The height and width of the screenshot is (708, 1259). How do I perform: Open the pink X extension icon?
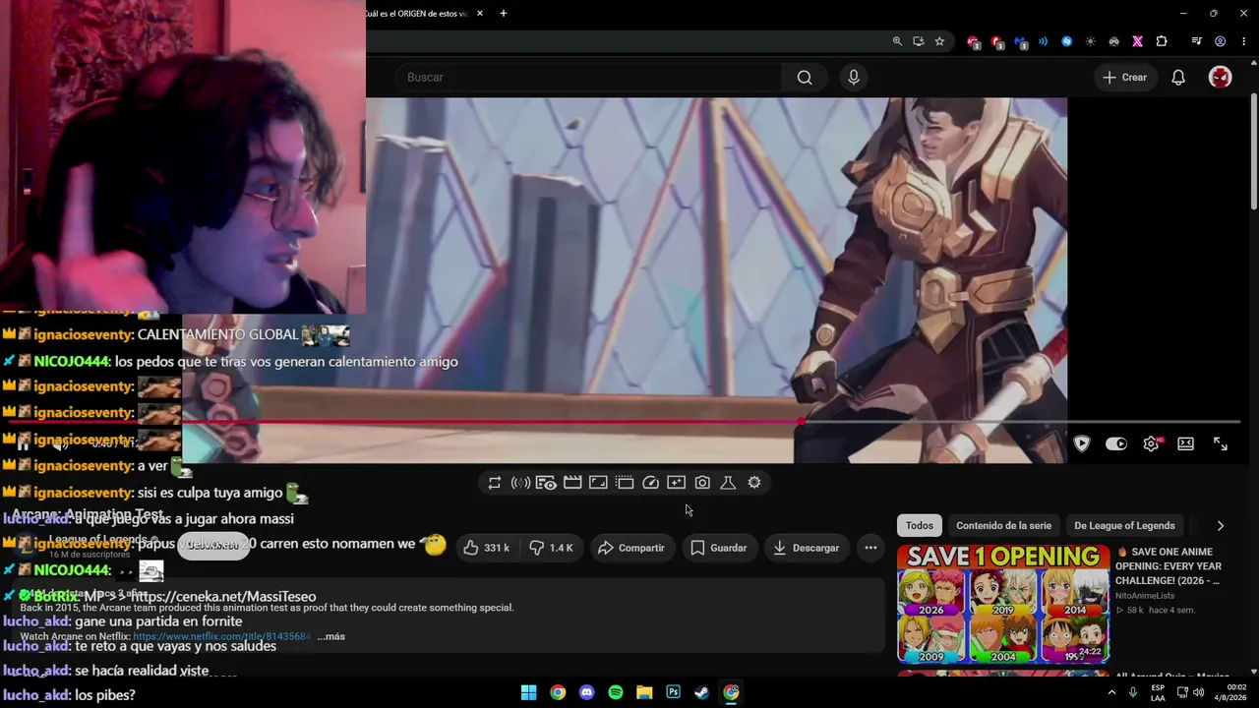click(1137, 41)
